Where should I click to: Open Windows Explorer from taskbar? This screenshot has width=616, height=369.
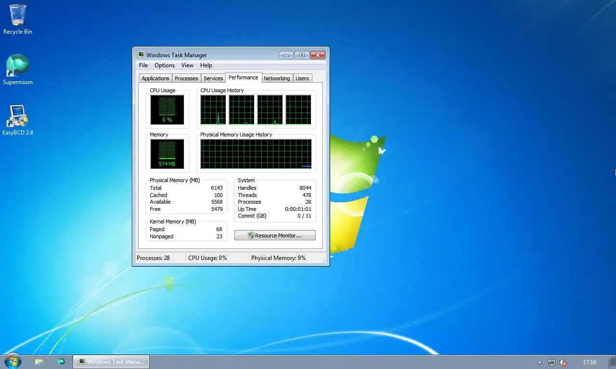[x=39, y=362]
